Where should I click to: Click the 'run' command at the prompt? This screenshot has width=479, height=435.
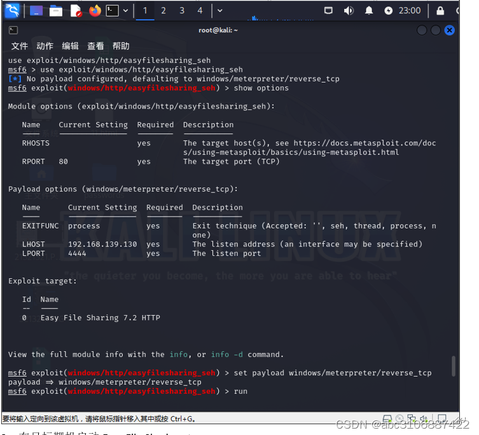(240, 391)
